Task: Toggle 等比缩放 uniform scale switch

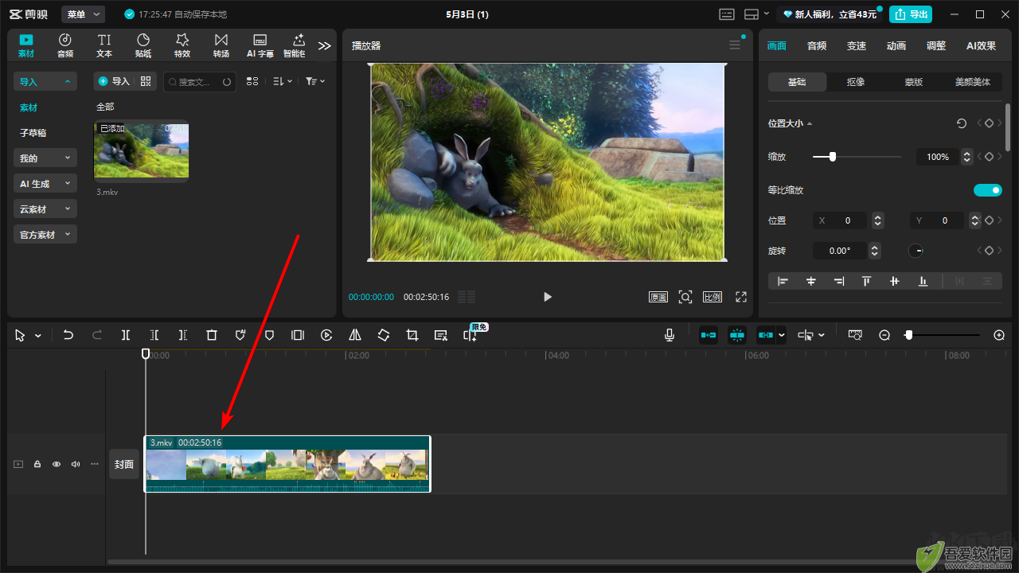Action: (988, 190)
